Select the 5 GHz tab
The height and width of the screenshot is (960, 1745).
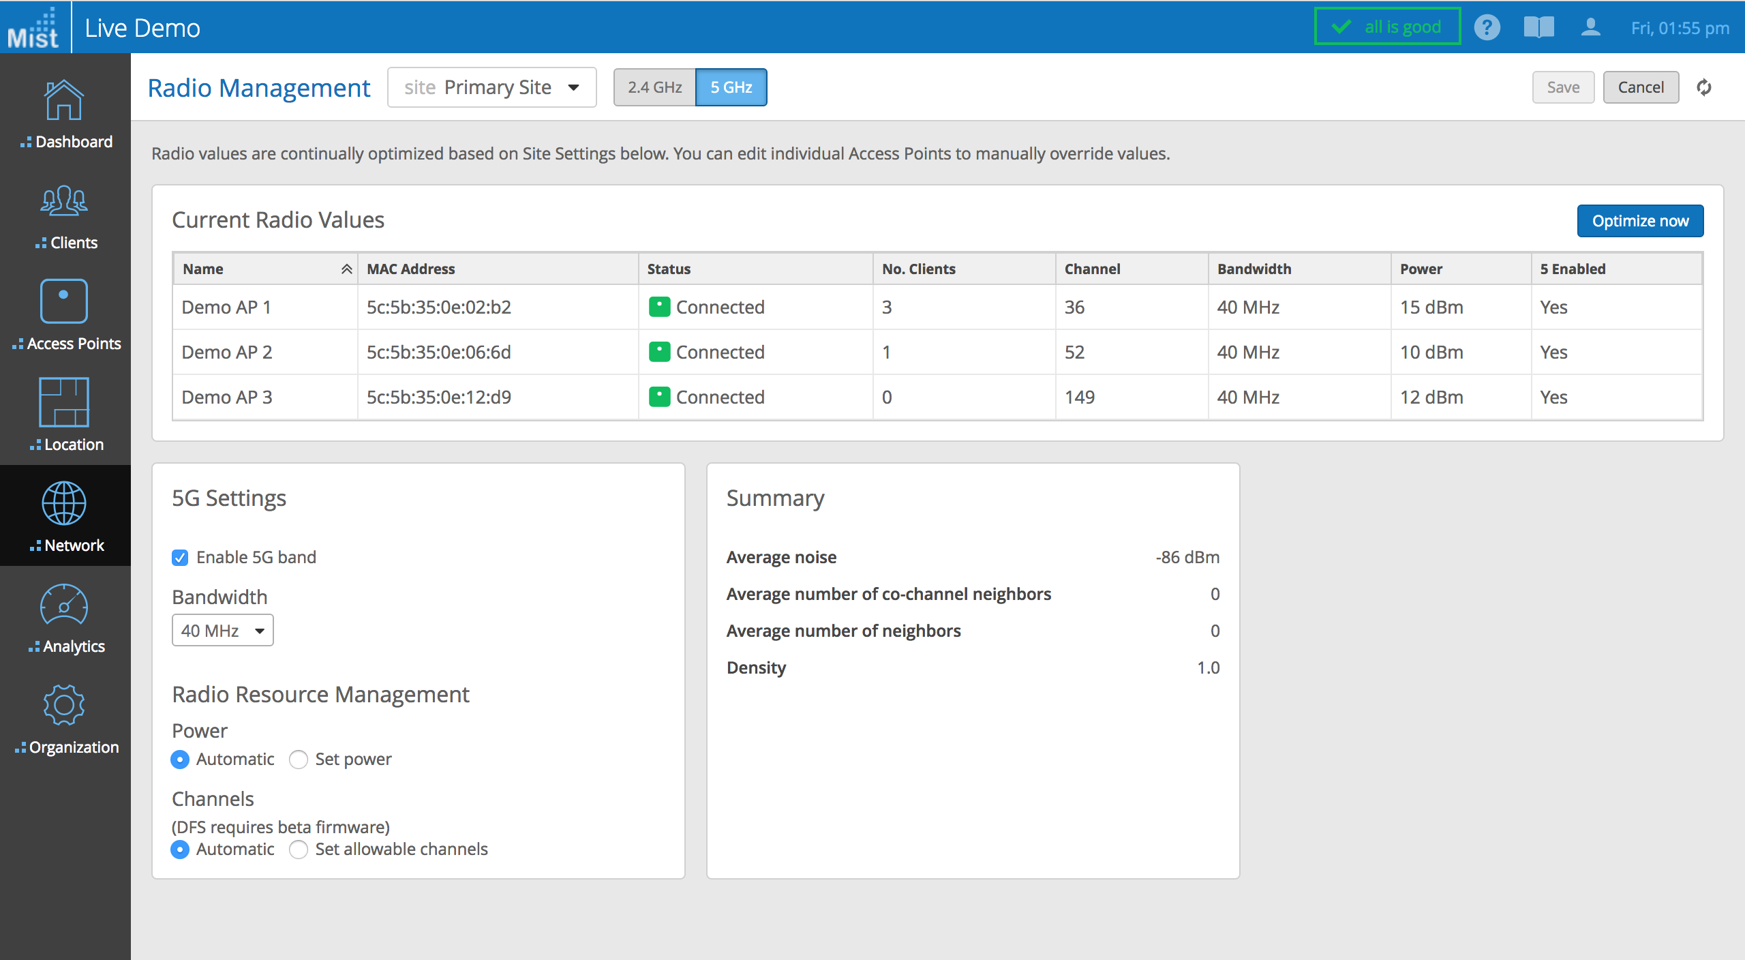pos(731,87)
